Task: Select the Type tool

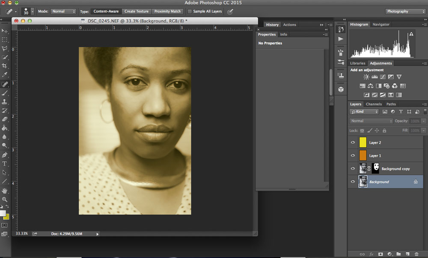Action: pyautogui.click(x=5, y=164)
